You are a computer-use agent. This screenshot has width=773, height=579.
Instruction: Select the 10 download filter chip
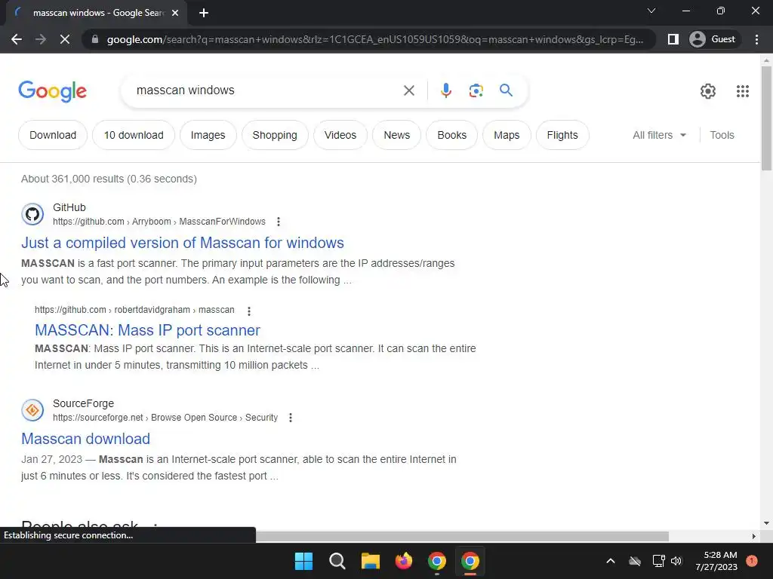(x=134, y=135)
